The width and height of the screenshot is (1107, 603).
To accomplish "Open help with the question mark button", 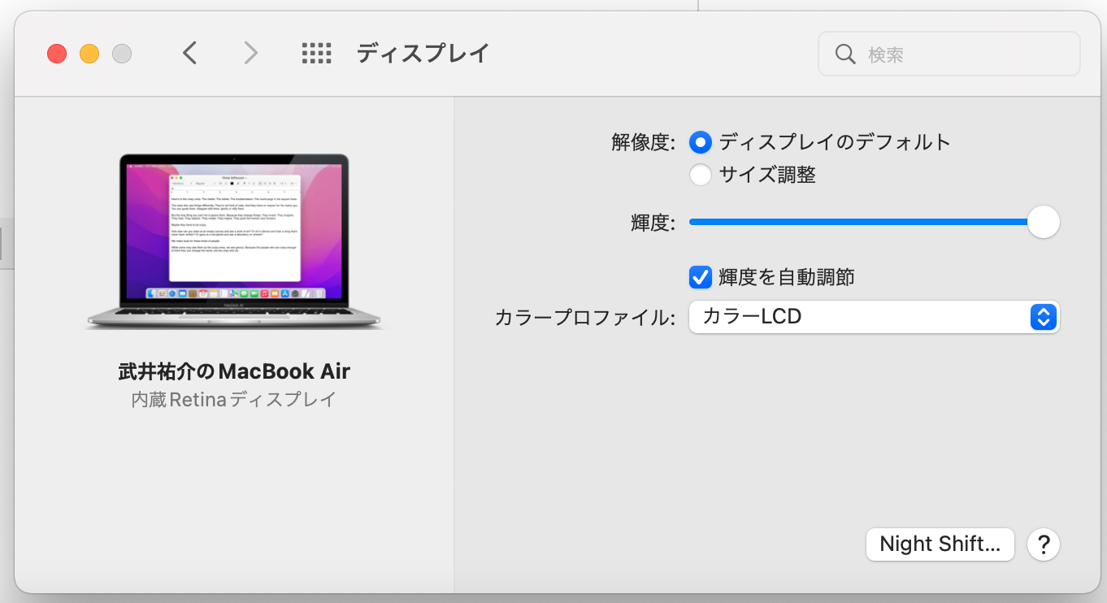I will pyautogui.click(x=1044, y=544).
